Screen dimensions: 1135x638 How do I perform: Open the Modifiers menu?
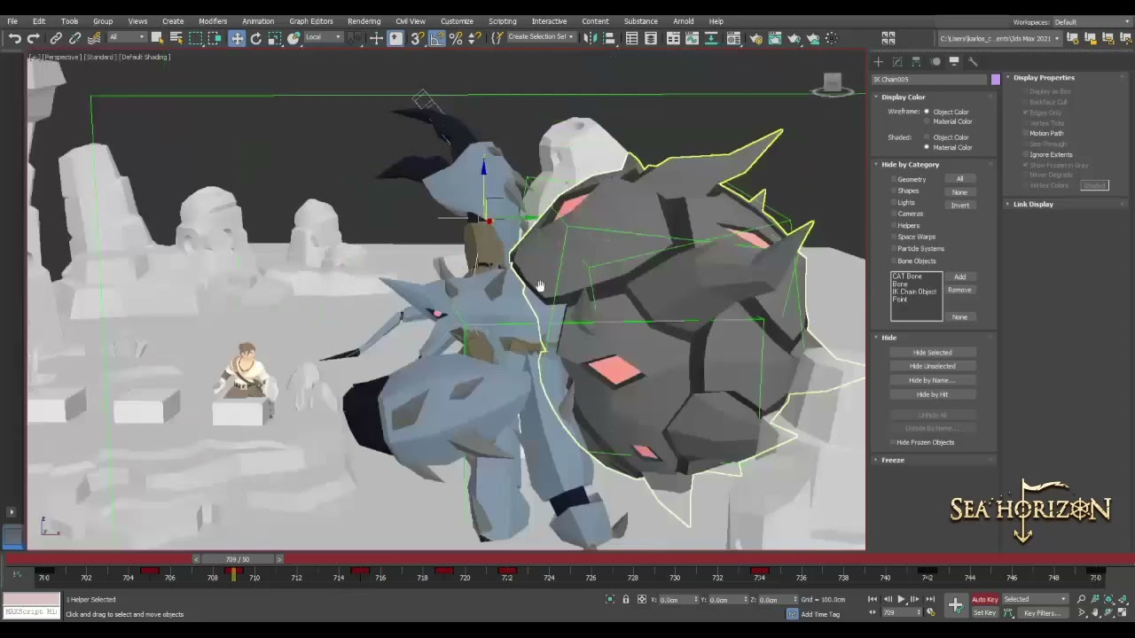(213, 21)
